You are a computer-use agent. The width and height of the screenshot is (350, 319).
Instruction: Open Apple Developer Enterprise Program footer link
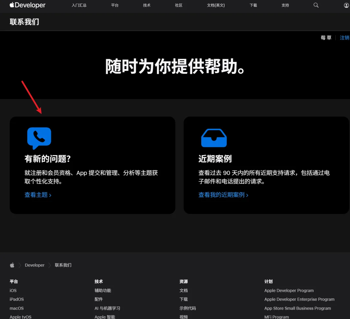299,299
